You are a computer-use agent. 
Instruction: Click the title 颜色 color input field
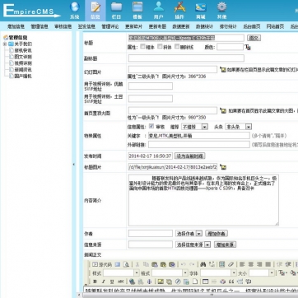230,47
